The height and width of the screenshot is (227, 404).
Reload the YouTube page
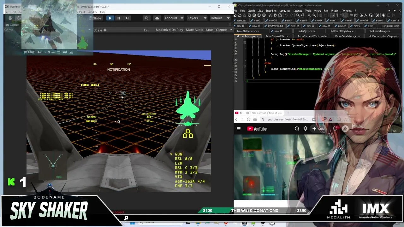(x=249, y=119)
